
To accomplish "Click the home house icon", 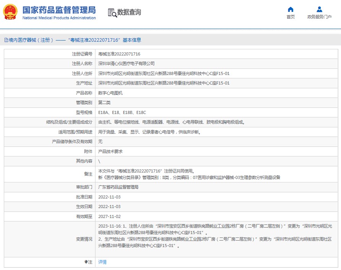I will pyautogui.click(x=291, y=9).
